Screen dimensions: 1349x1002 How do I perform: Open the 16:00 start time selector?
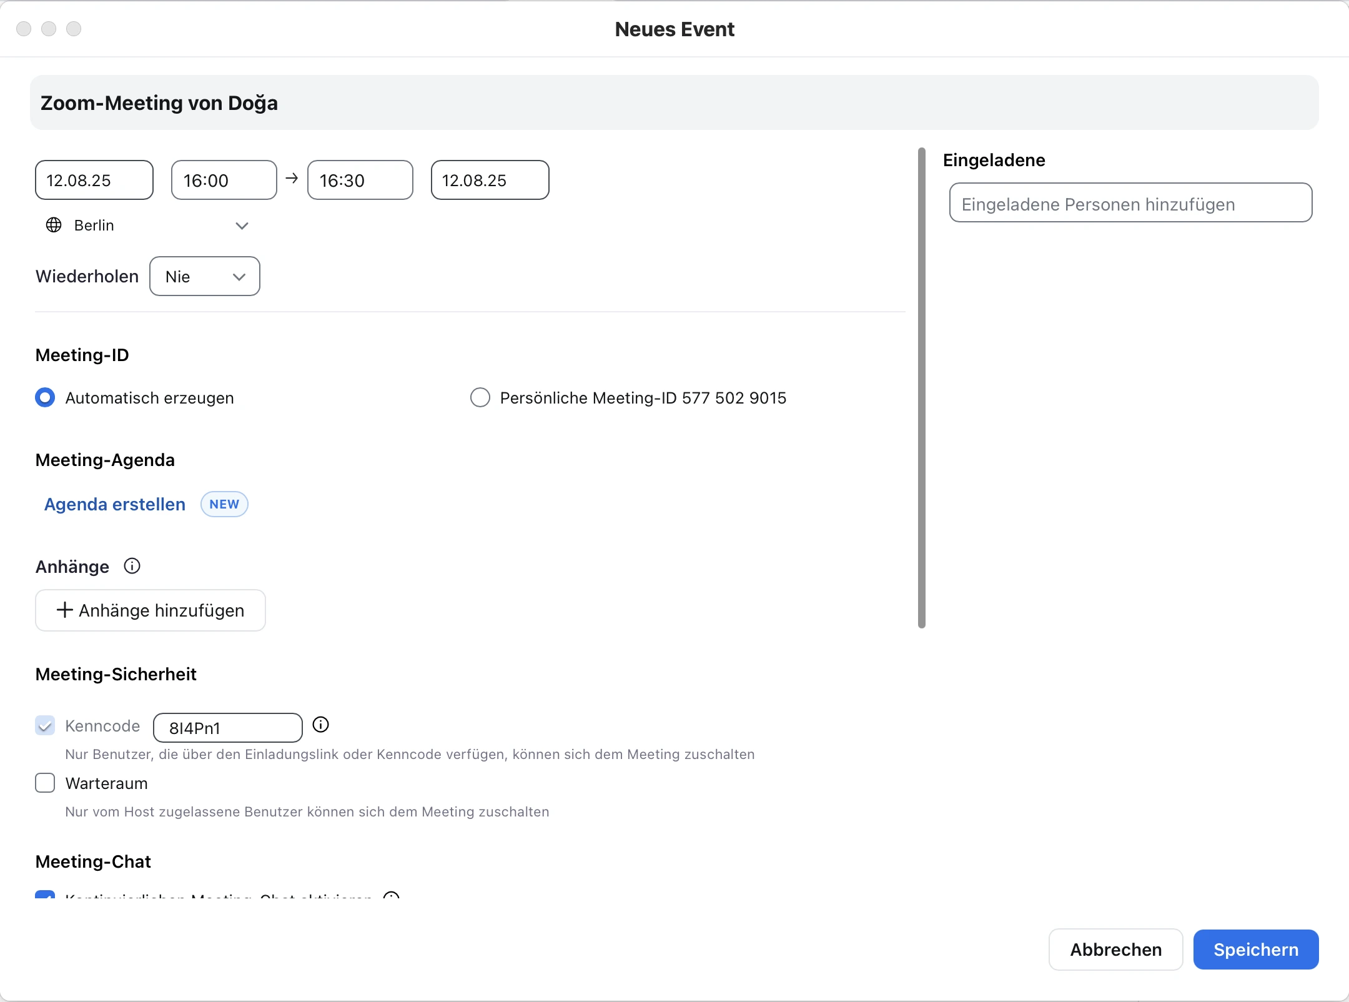coord(224,180)
